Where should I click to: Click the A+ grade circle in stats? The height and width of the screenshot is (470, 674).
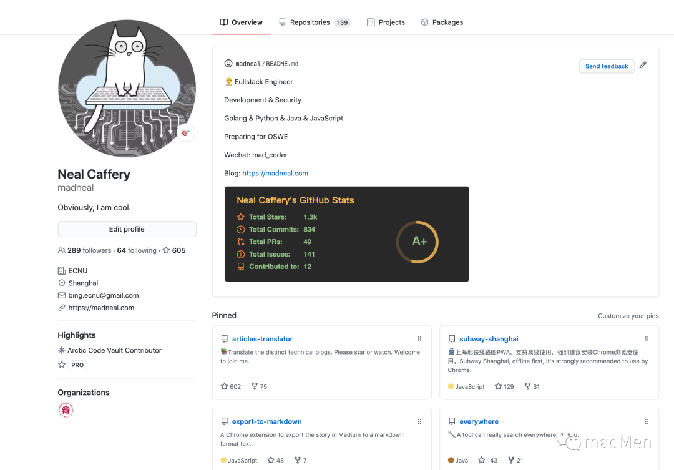(418, 242)
